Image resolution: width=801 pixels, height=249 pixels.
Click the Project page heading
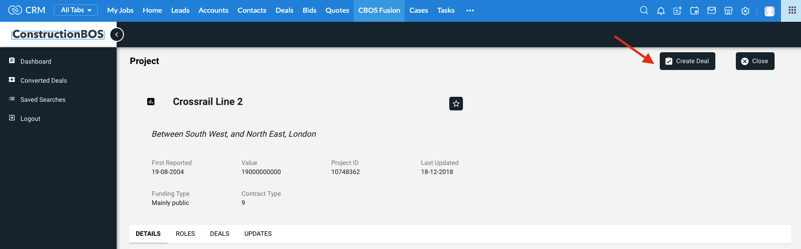pyautogui.click(x=144, y=61)
